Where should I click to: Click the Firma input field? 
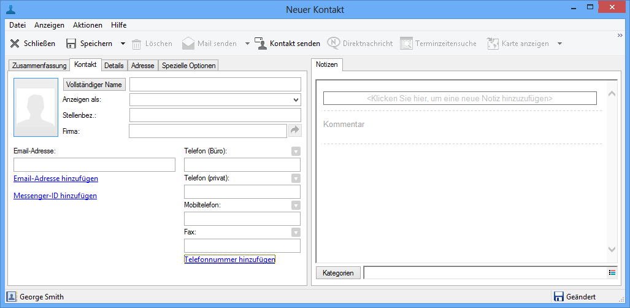tap(208, 131)
